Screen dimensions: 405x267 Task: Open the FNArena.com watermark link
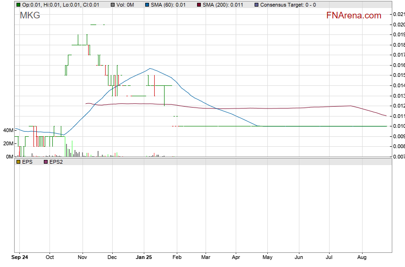coord(354,16)
